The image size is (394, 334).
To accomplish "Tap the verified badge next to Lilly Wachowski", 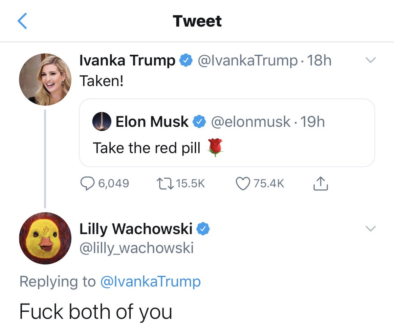I will tap(203, 229).
